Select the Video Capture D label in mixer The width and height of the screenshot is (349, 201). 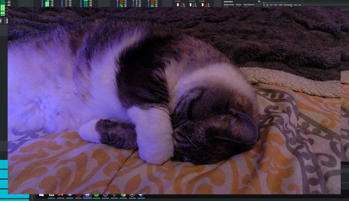[249, 4]
